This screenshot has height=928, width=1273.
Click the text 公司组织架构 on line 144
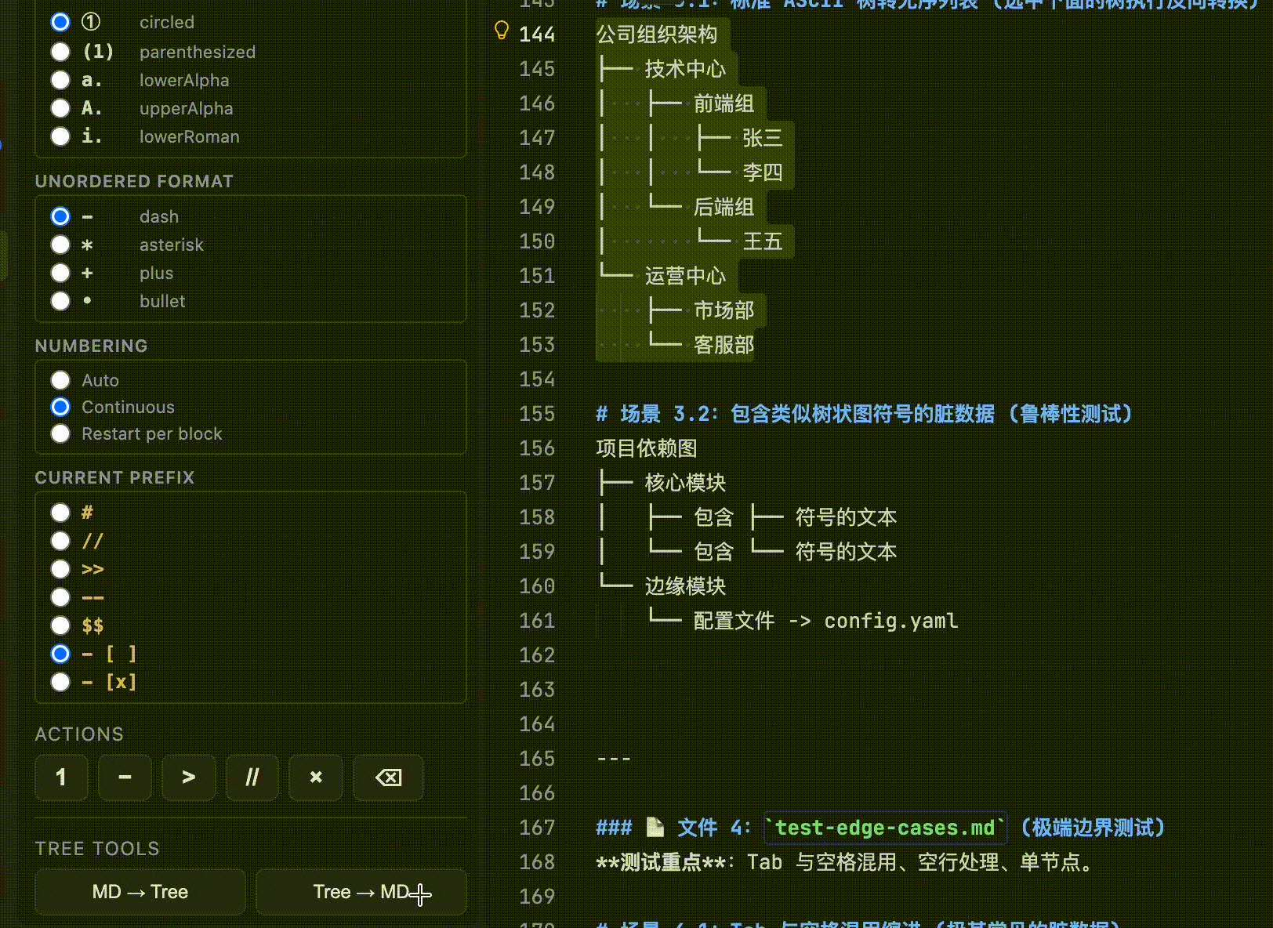click(657, 34)
